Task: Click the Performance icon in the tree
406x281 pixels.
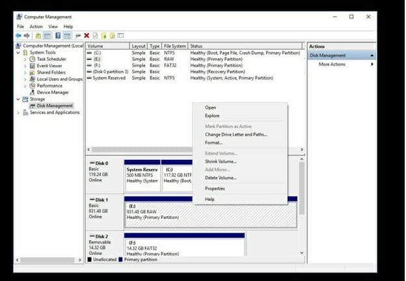Action: pos(32,85)
